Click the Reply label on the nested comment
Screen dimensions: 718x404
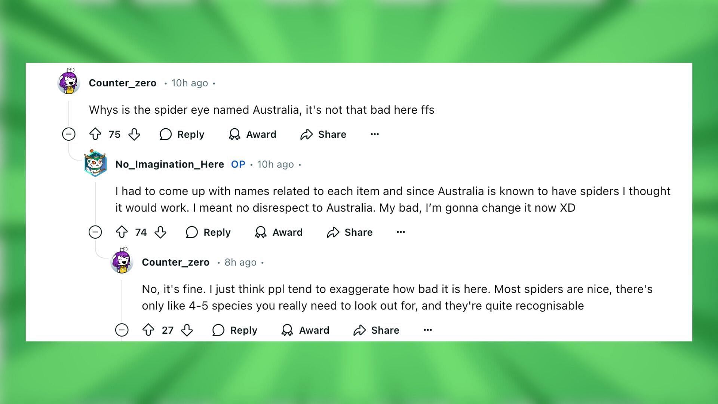243,330
